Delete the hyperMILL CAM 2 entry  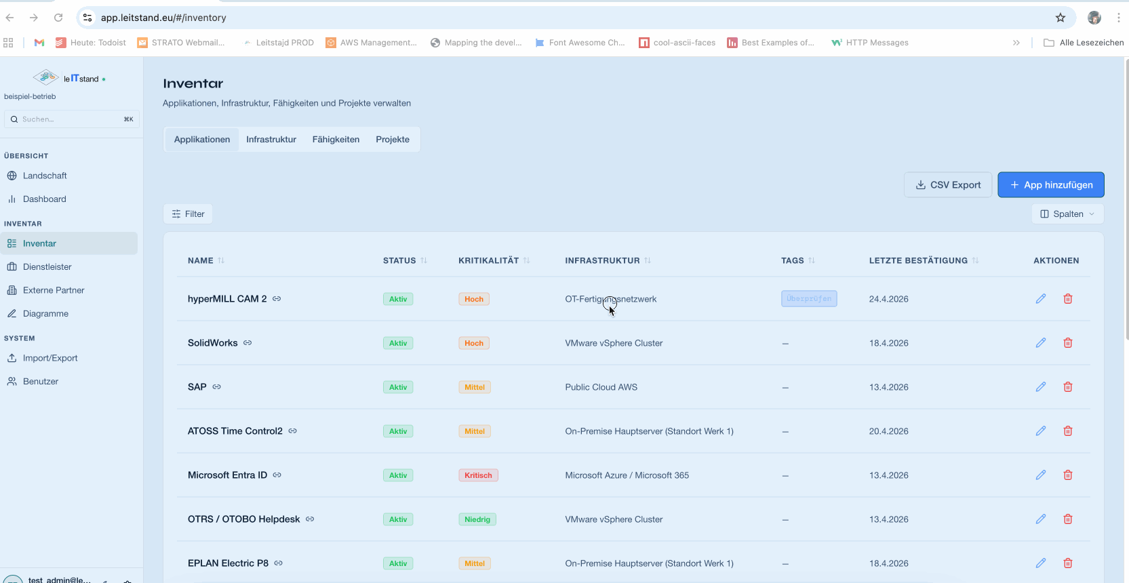[x=1068, y=299]
